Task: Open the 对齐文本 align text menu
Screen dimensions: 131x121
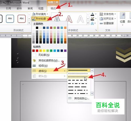Action: click(x=107, y=19)
